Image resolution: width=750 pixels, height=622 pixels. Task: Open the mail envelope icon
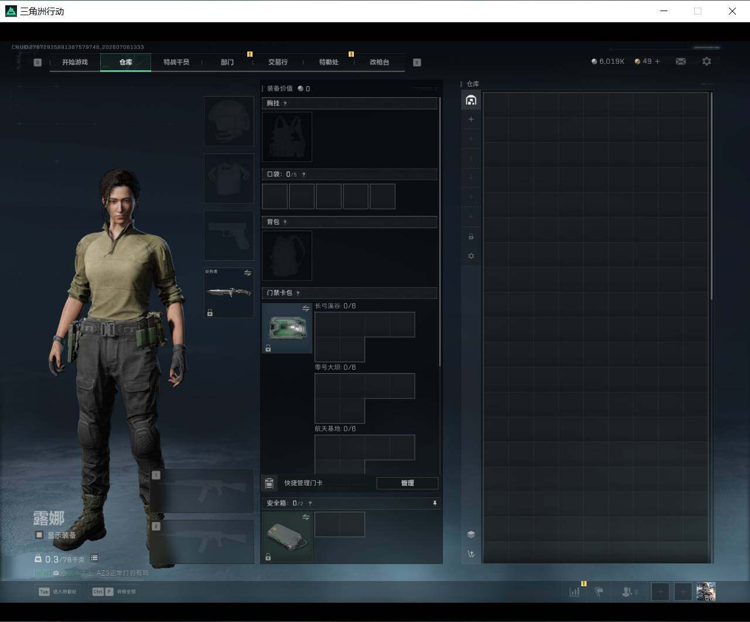(x=680, y=61)
